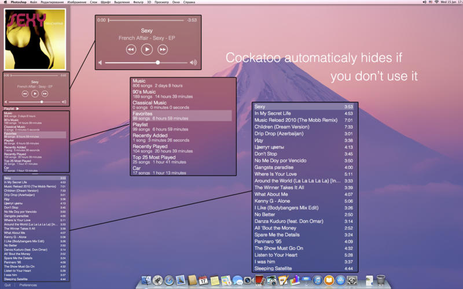
Task: Open the Фильтр menu
Action: coord(138,2)
